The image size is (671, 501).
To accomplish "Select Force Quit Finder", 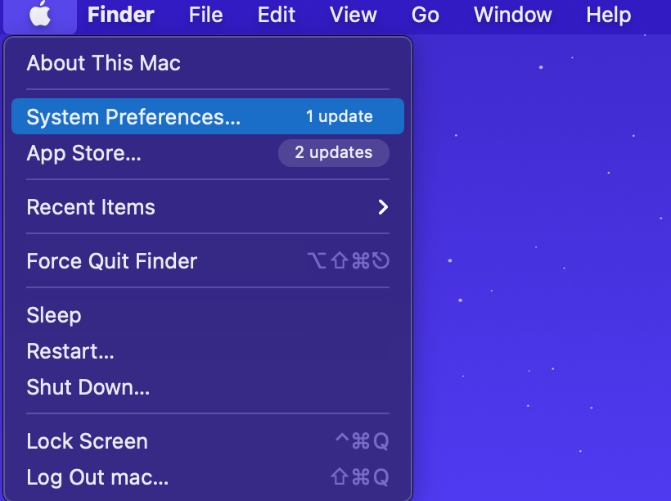I will pyautogui.click(x=111, y=261).
